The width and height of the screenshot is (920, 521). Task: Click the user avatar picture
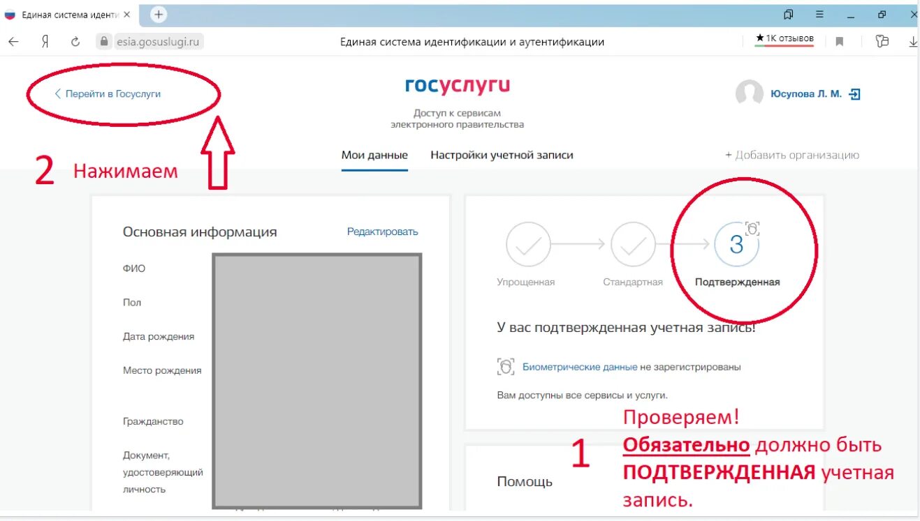point(750,93)
